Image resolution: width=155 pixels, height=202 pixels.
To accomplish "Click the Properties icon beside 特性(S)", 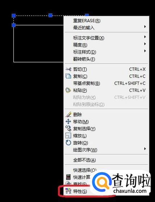I will coord(68,191).
